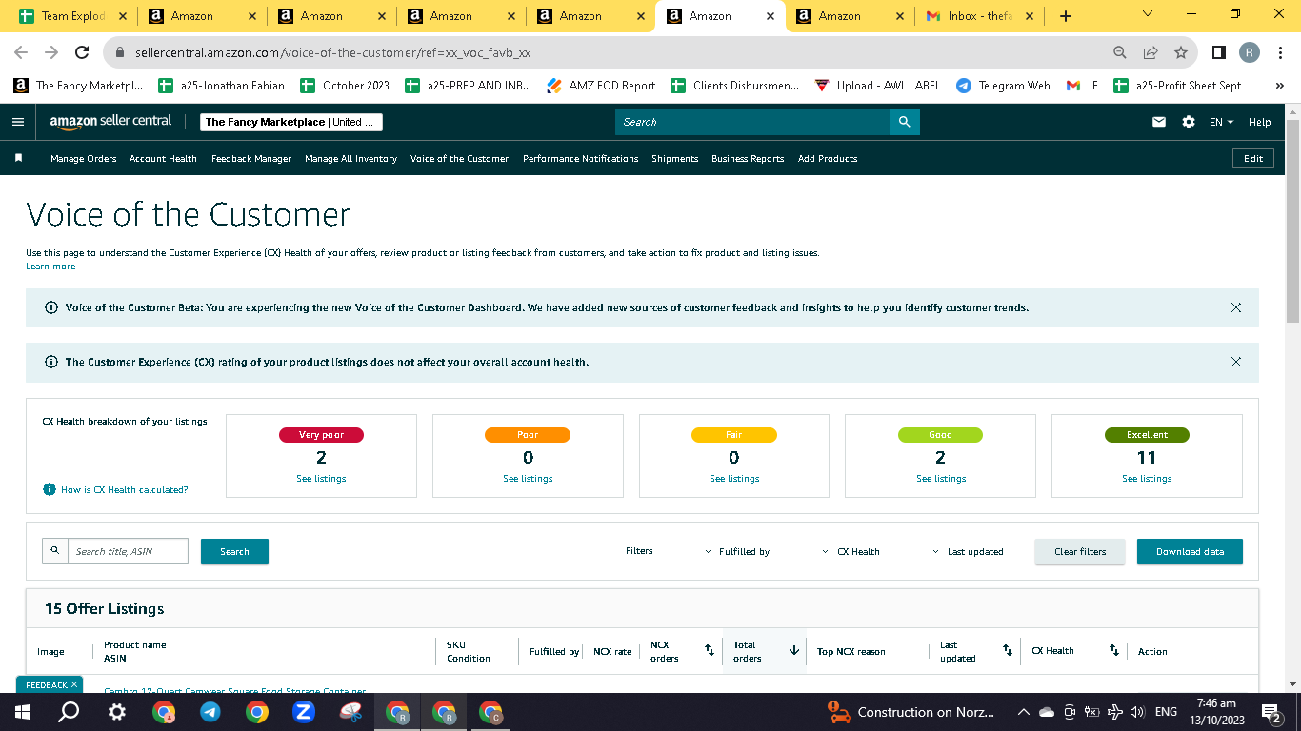1301x731 pixels.
Task: Click Download data button
Action: [1190, 552]
